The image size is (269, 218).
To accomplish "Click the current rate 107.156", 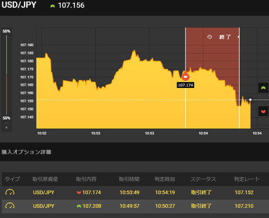I will pyautogui.click(x=71, y=6).
